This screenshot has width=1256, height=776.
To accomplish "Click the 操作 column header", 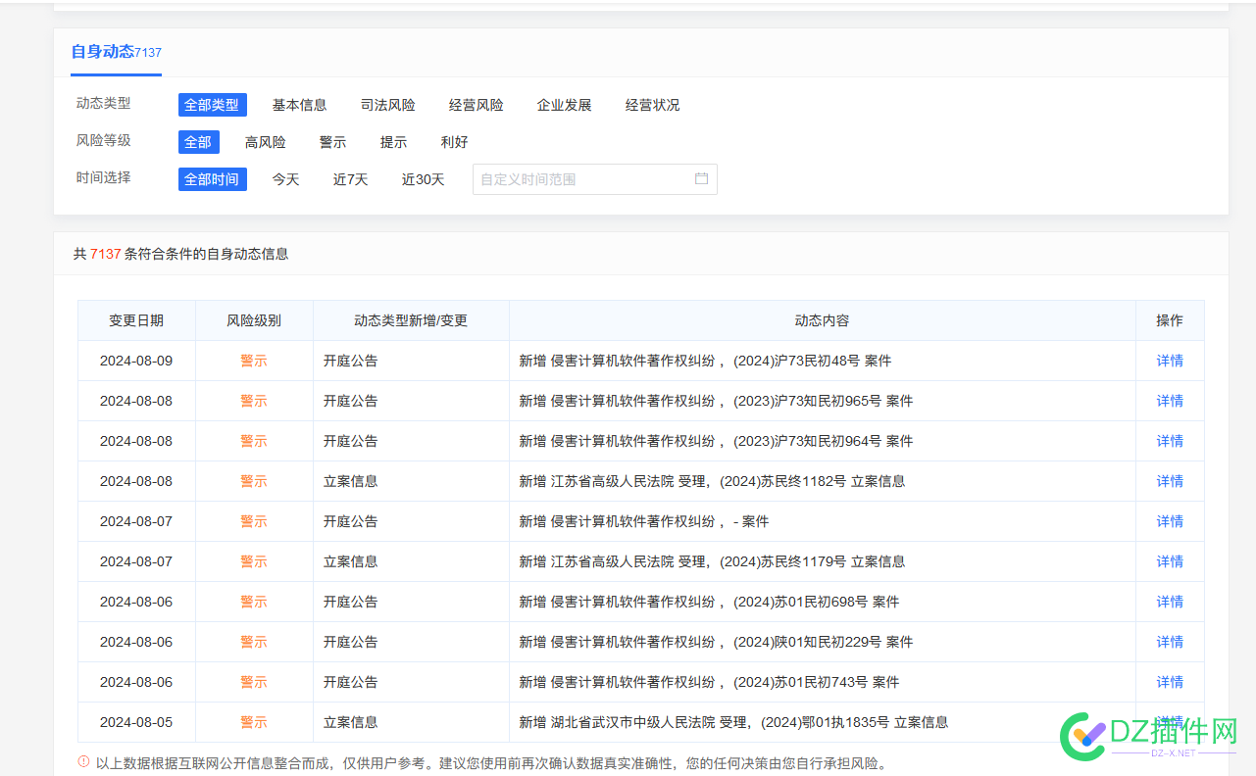I will click(1170, 320).
